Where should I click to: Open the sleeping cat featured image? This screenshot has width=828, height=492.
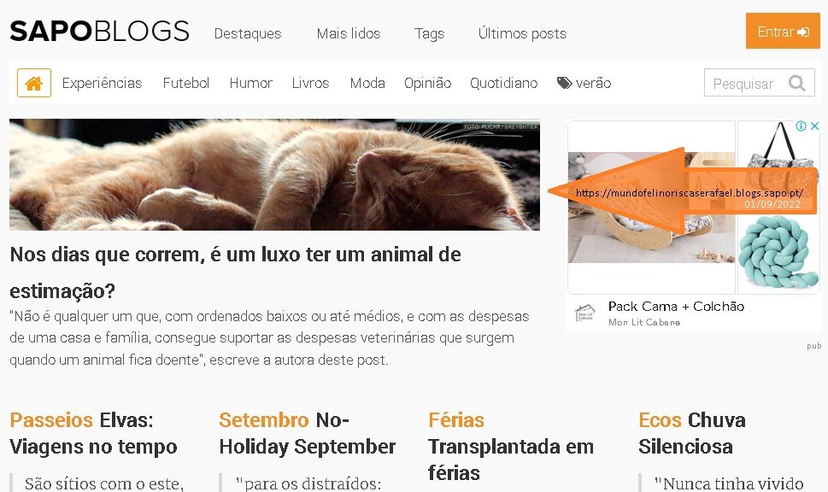(274, 175)
